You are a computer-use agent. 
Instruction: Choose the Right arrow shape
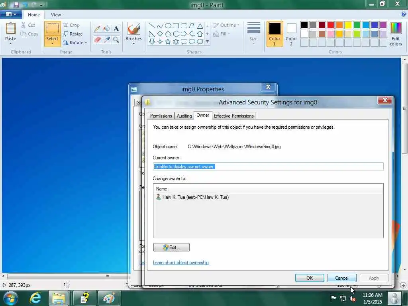coord(184,34)
